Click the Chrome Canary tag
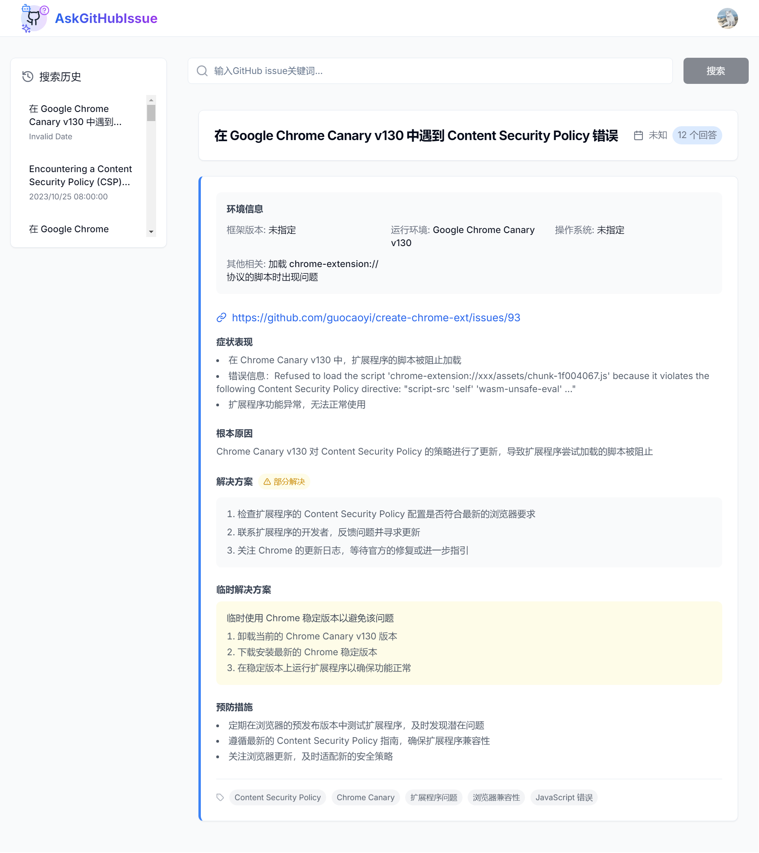 [x=365, y=798]
